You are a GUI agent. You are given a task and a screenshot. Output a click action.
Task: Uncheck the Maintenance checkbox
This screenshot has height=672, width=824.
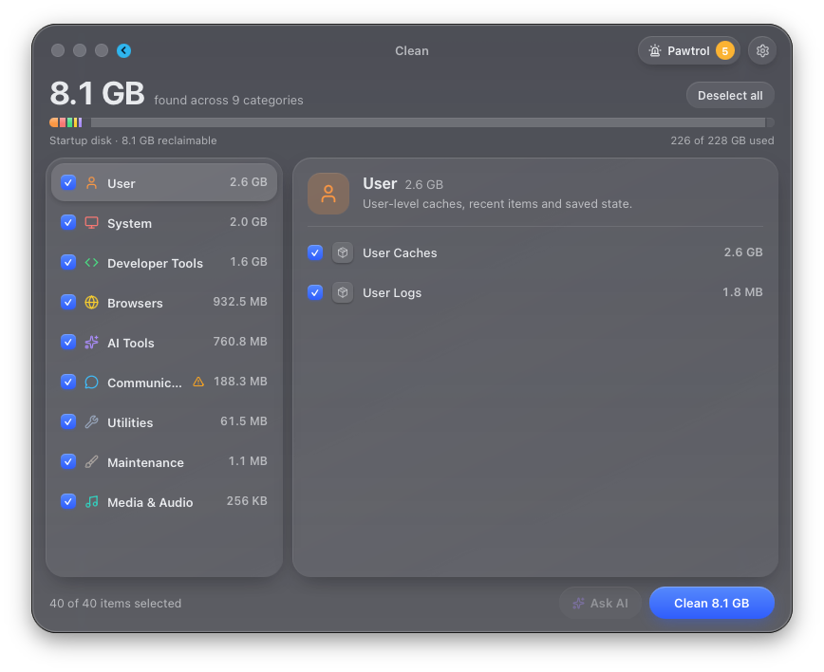(68, 462)
